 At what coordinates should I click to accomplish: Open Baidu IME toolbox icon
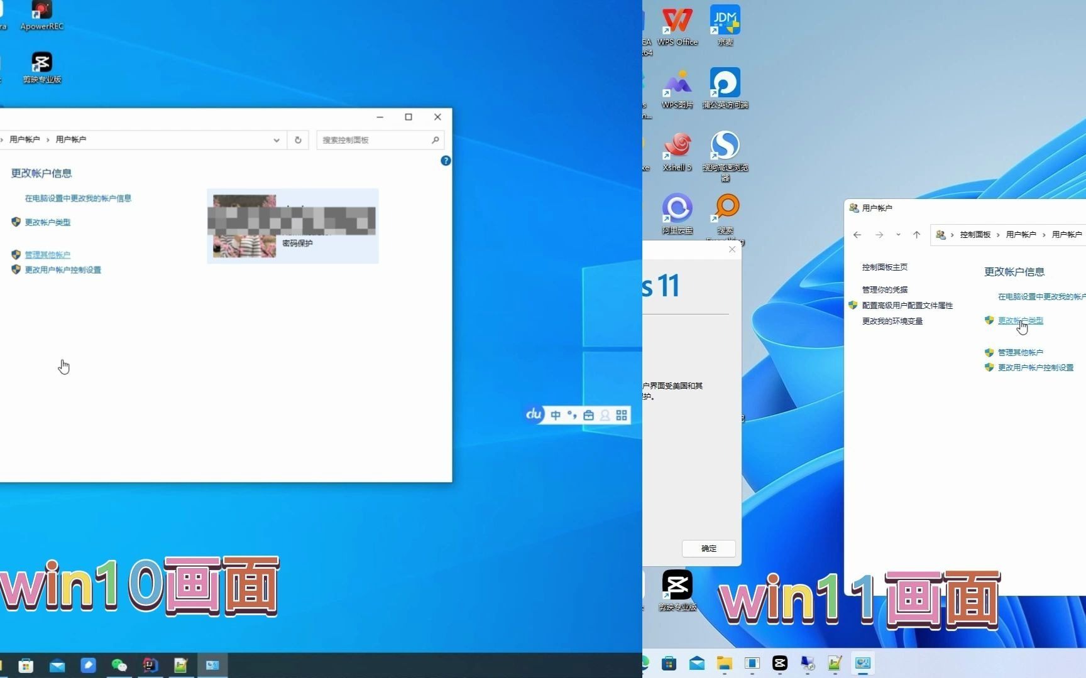(x=588, y=415)
